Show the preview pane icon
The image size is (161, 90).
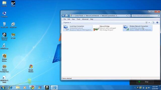(x=153, y=22)
